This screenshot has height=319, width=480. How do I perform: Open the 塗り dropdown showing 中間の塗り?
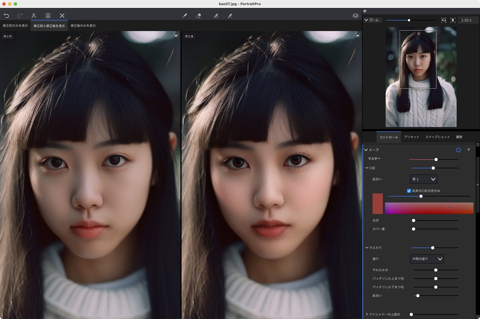coord(427,259)
